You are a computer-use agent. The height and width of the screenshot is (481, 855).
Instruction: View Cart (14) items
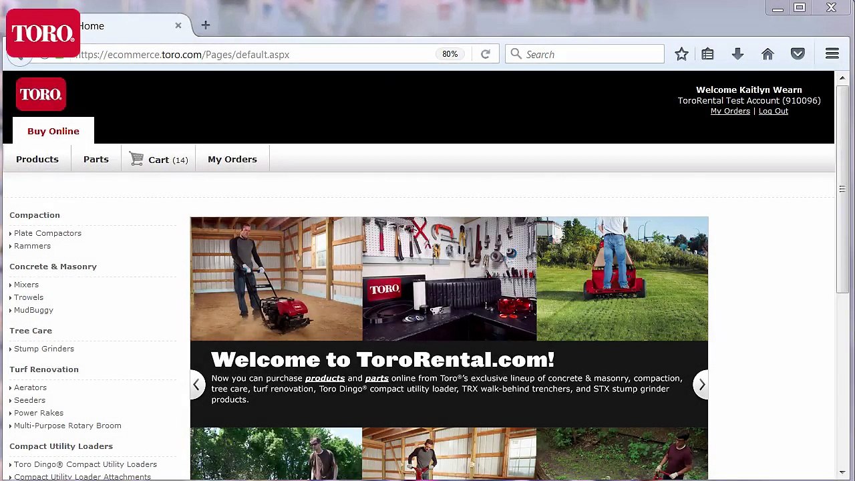(x=168, y=160)
